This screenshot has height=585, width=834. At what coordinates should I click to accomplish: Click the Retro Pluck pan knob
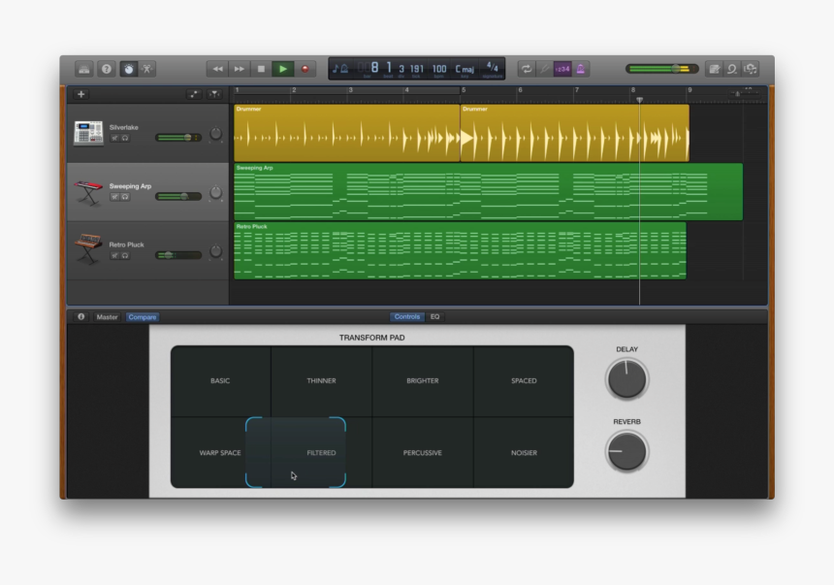click(215, 250)
